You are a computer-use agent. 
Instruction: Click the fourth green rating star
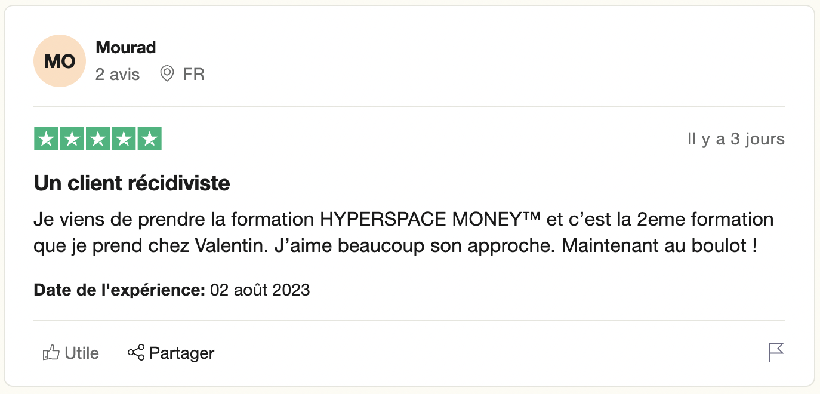pos(124,139)
